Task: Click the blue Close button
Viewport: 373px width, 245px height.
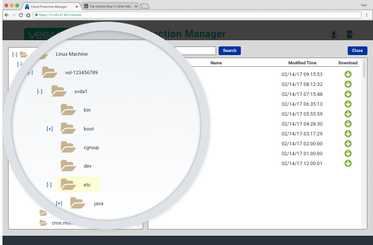Action: [358, 51]
